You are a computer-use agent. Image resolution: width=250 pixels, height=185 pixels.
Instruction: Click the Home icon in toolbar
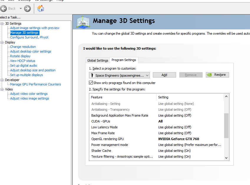tap(41, 9)
